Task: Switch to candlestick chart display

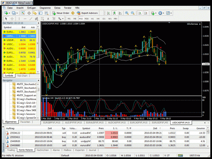Action: tap(114, 13)
